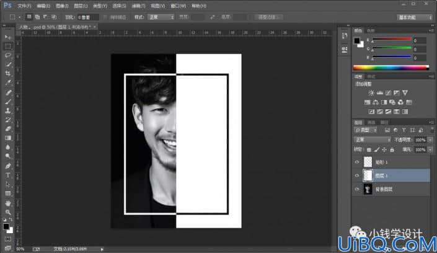Open the Window (W) menu
This screenshot has width=437, height=253.
179,6
